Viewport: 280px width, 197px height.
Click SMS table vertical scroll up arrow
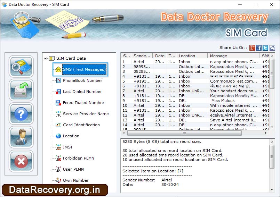click(272, 56)
